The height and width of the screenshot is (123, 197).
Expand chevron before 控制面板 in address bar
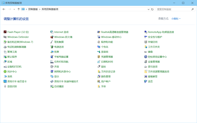(x=26, y=9)
